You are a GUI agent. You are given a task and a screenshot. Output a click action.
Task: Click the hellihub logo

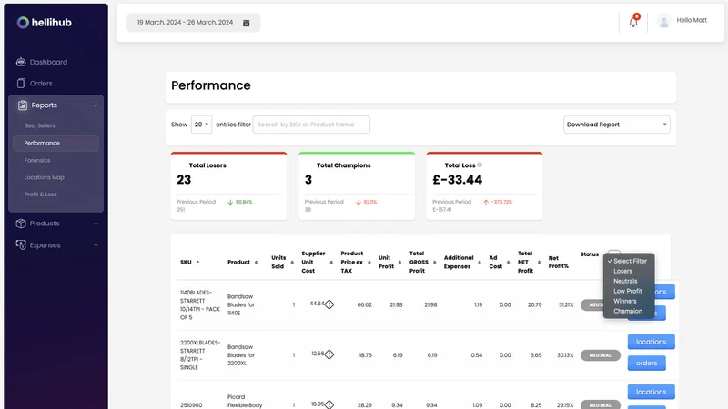(44, 22)
